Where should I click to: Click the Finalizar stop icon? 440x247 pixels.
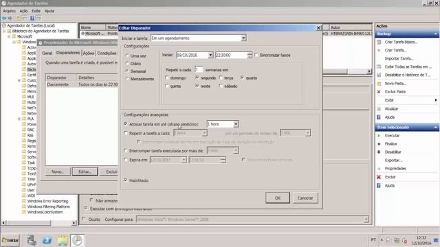click(379, 143)
